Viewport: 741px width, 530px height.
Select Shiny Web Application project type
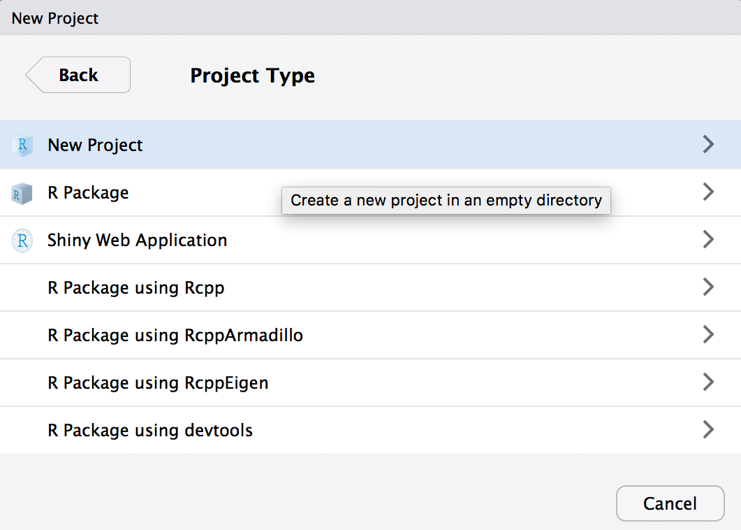pyautogui.click(x=137, y=241)
